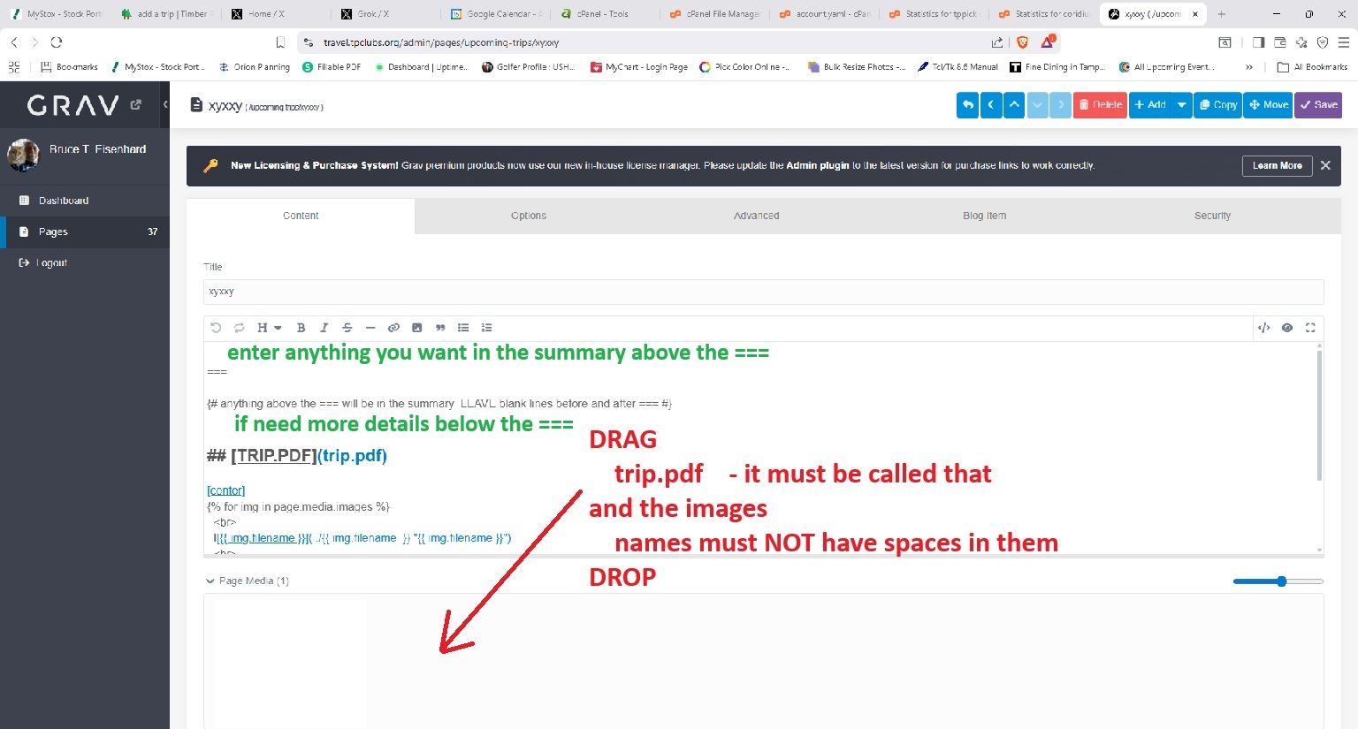Click the strikethrough formatting icon

click(347, 328)
